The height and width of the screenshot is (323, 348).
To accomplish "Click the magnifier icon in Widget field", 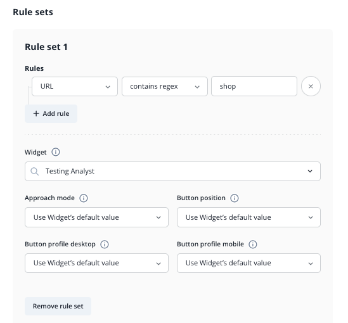I will click(x=35, y=172).
